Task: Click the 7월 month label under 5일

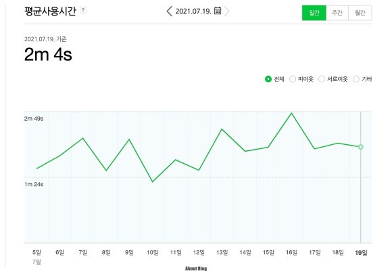Action: [36, 262]
